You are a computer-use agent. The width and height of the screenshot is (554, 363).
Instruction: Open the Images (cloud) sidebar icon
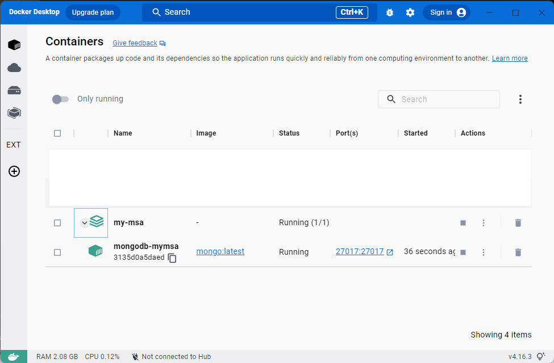click(14, 67)
